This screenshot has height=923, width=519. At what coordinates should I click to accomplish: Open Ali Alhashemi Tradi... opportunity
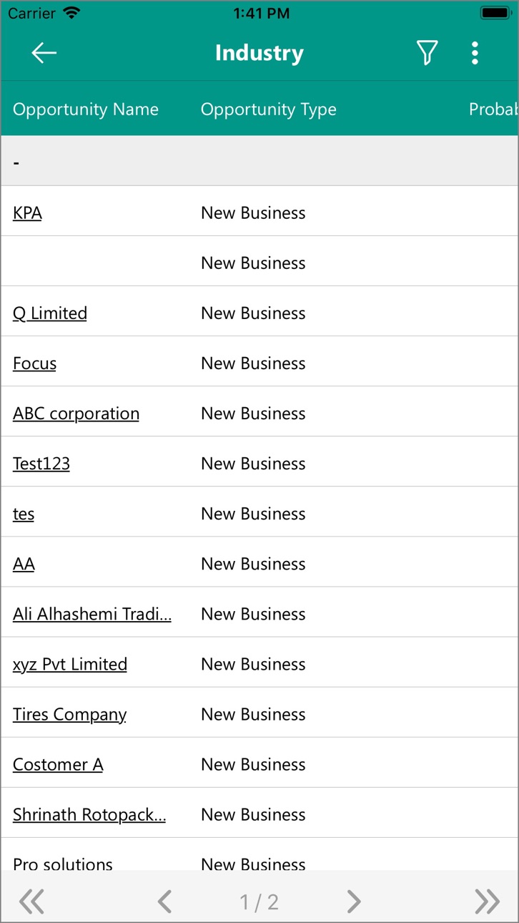[92, 614]
